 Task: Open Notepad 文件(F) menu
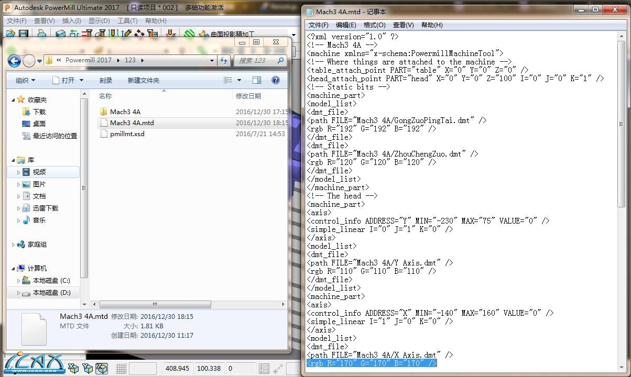(319, 25)
